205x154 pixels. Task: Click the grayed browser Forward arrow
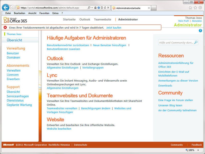[12, 8]
